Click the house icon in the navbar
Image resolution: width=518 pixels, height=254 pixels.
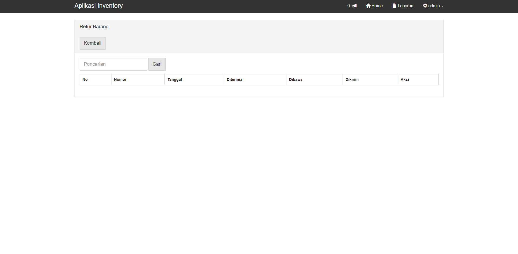[x=368, y=6]
